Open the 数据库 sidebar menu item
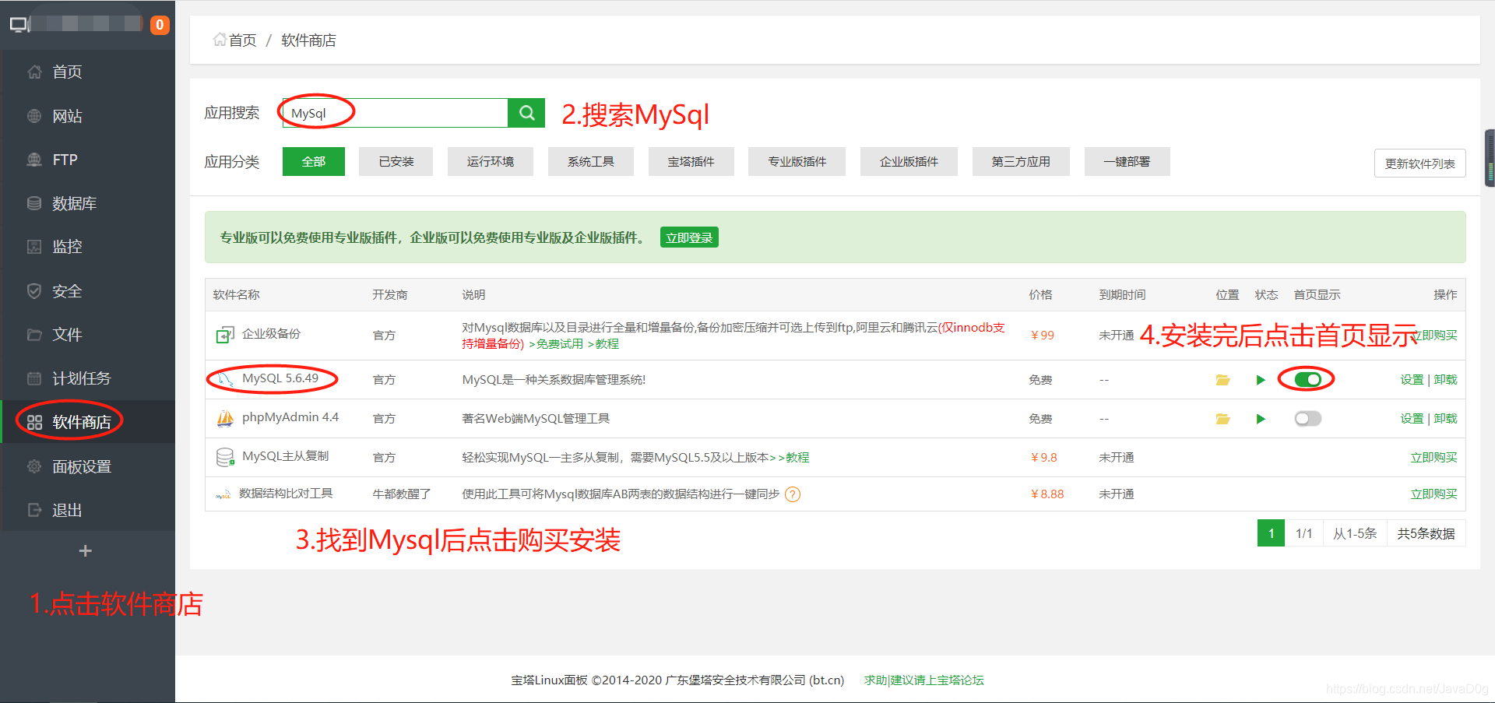1495x703 pixels. point(87,203)
